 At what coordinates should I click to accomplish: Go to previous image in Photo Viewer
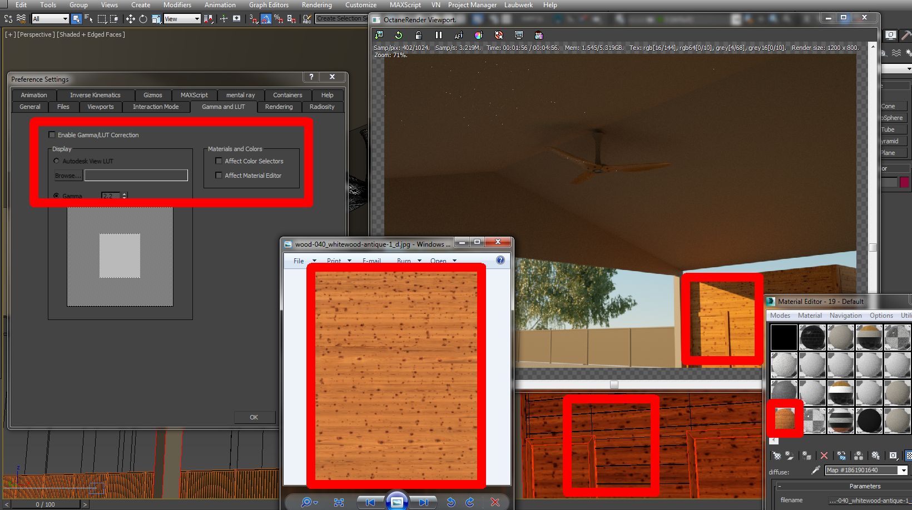[370, 502]
